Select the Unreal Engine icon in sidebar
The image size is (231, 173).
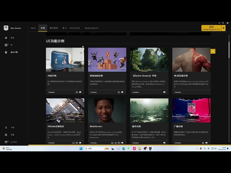point(6,52)
